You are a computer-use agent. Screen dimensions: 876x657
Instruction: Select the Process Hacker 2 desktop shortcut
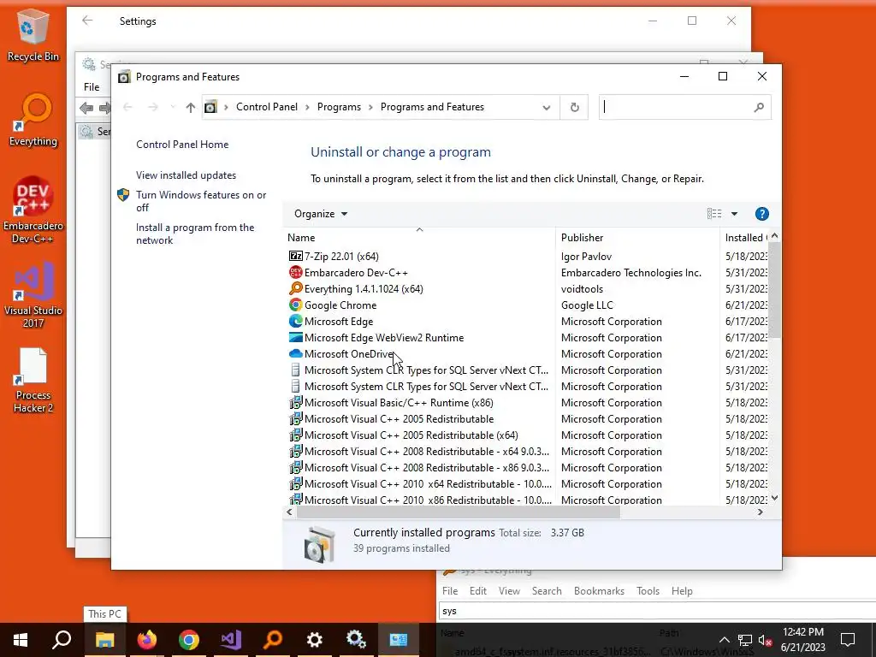click(x=33, y=381)
